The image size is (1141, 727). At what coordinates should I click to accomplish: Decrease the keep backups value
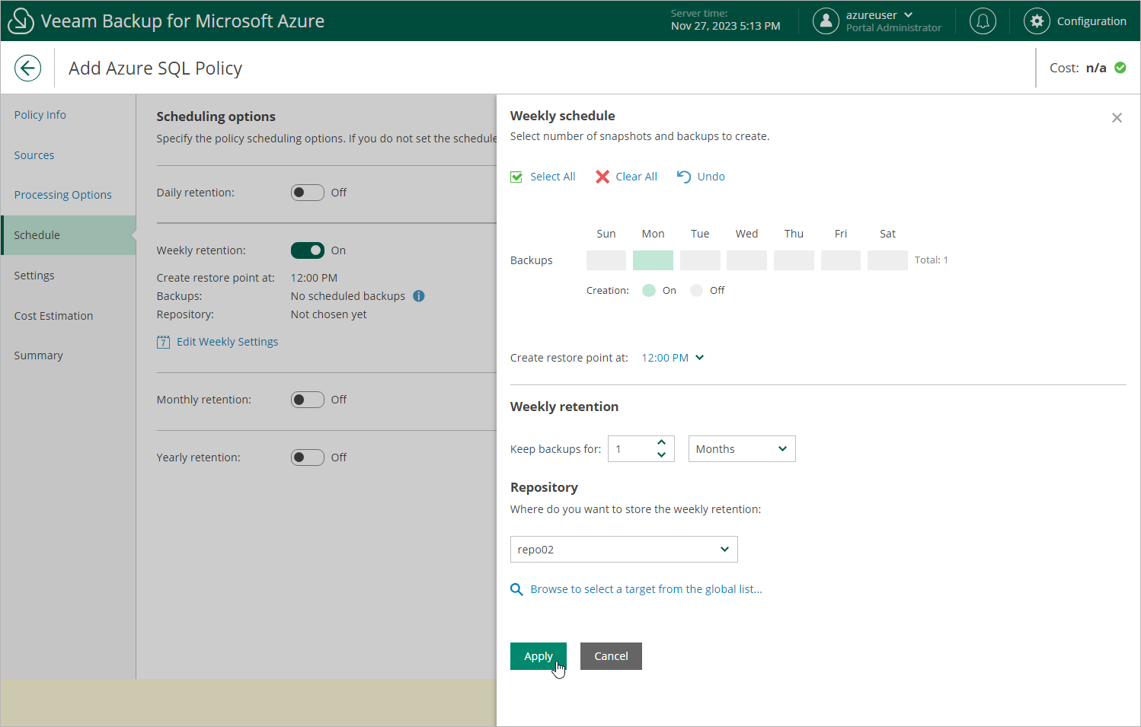point(661,455)
